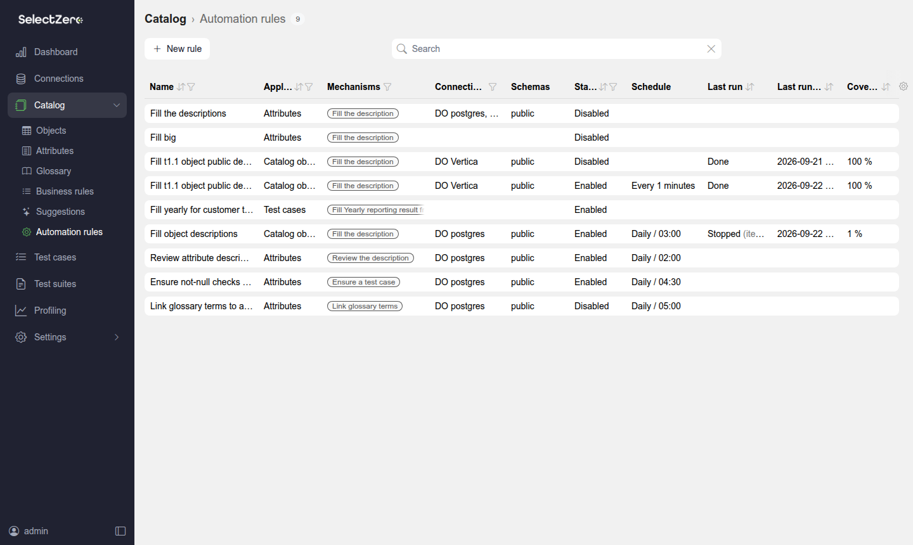Go to Objects under Catalog
The height and width of the screenshot is (545, 913).
51,131
